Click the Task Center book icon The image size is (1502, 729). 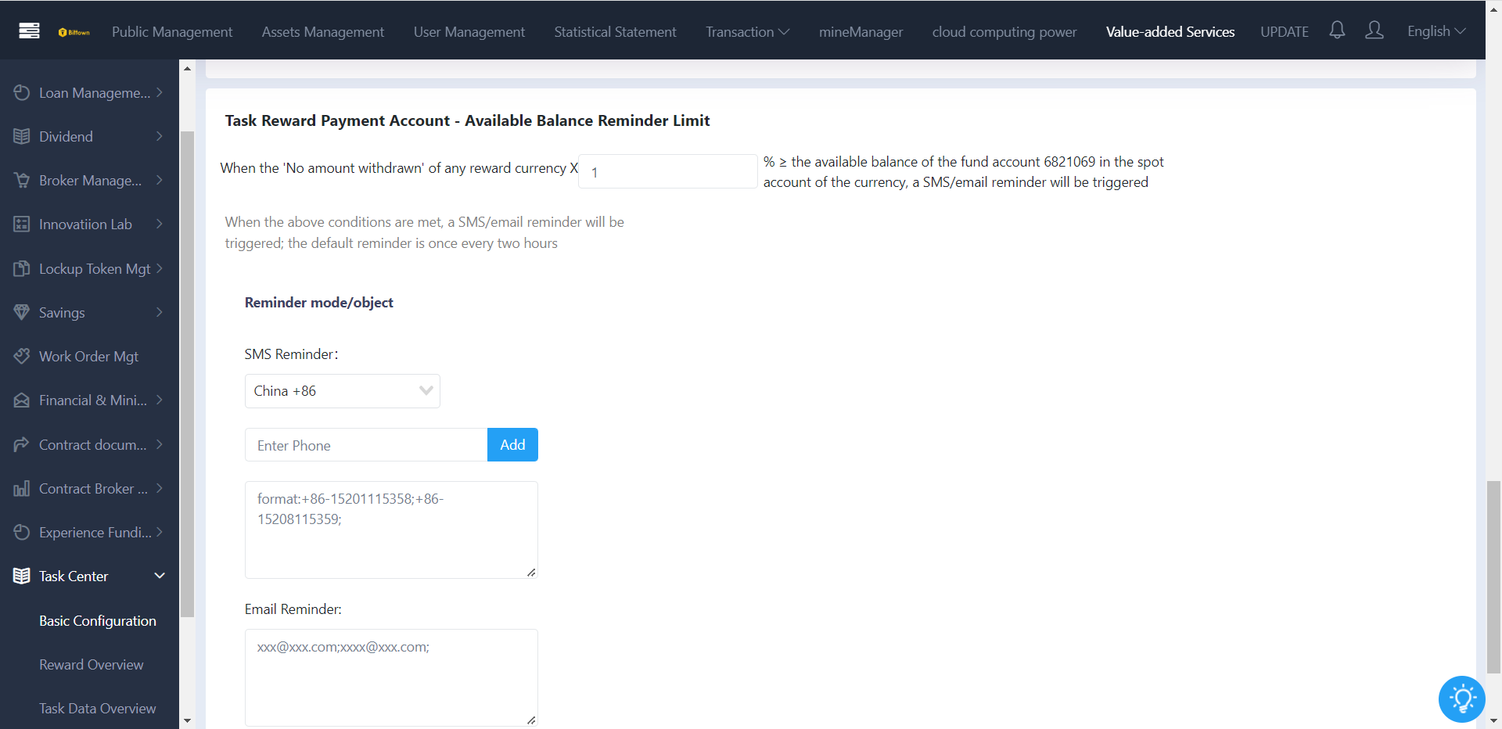point(21,576)
